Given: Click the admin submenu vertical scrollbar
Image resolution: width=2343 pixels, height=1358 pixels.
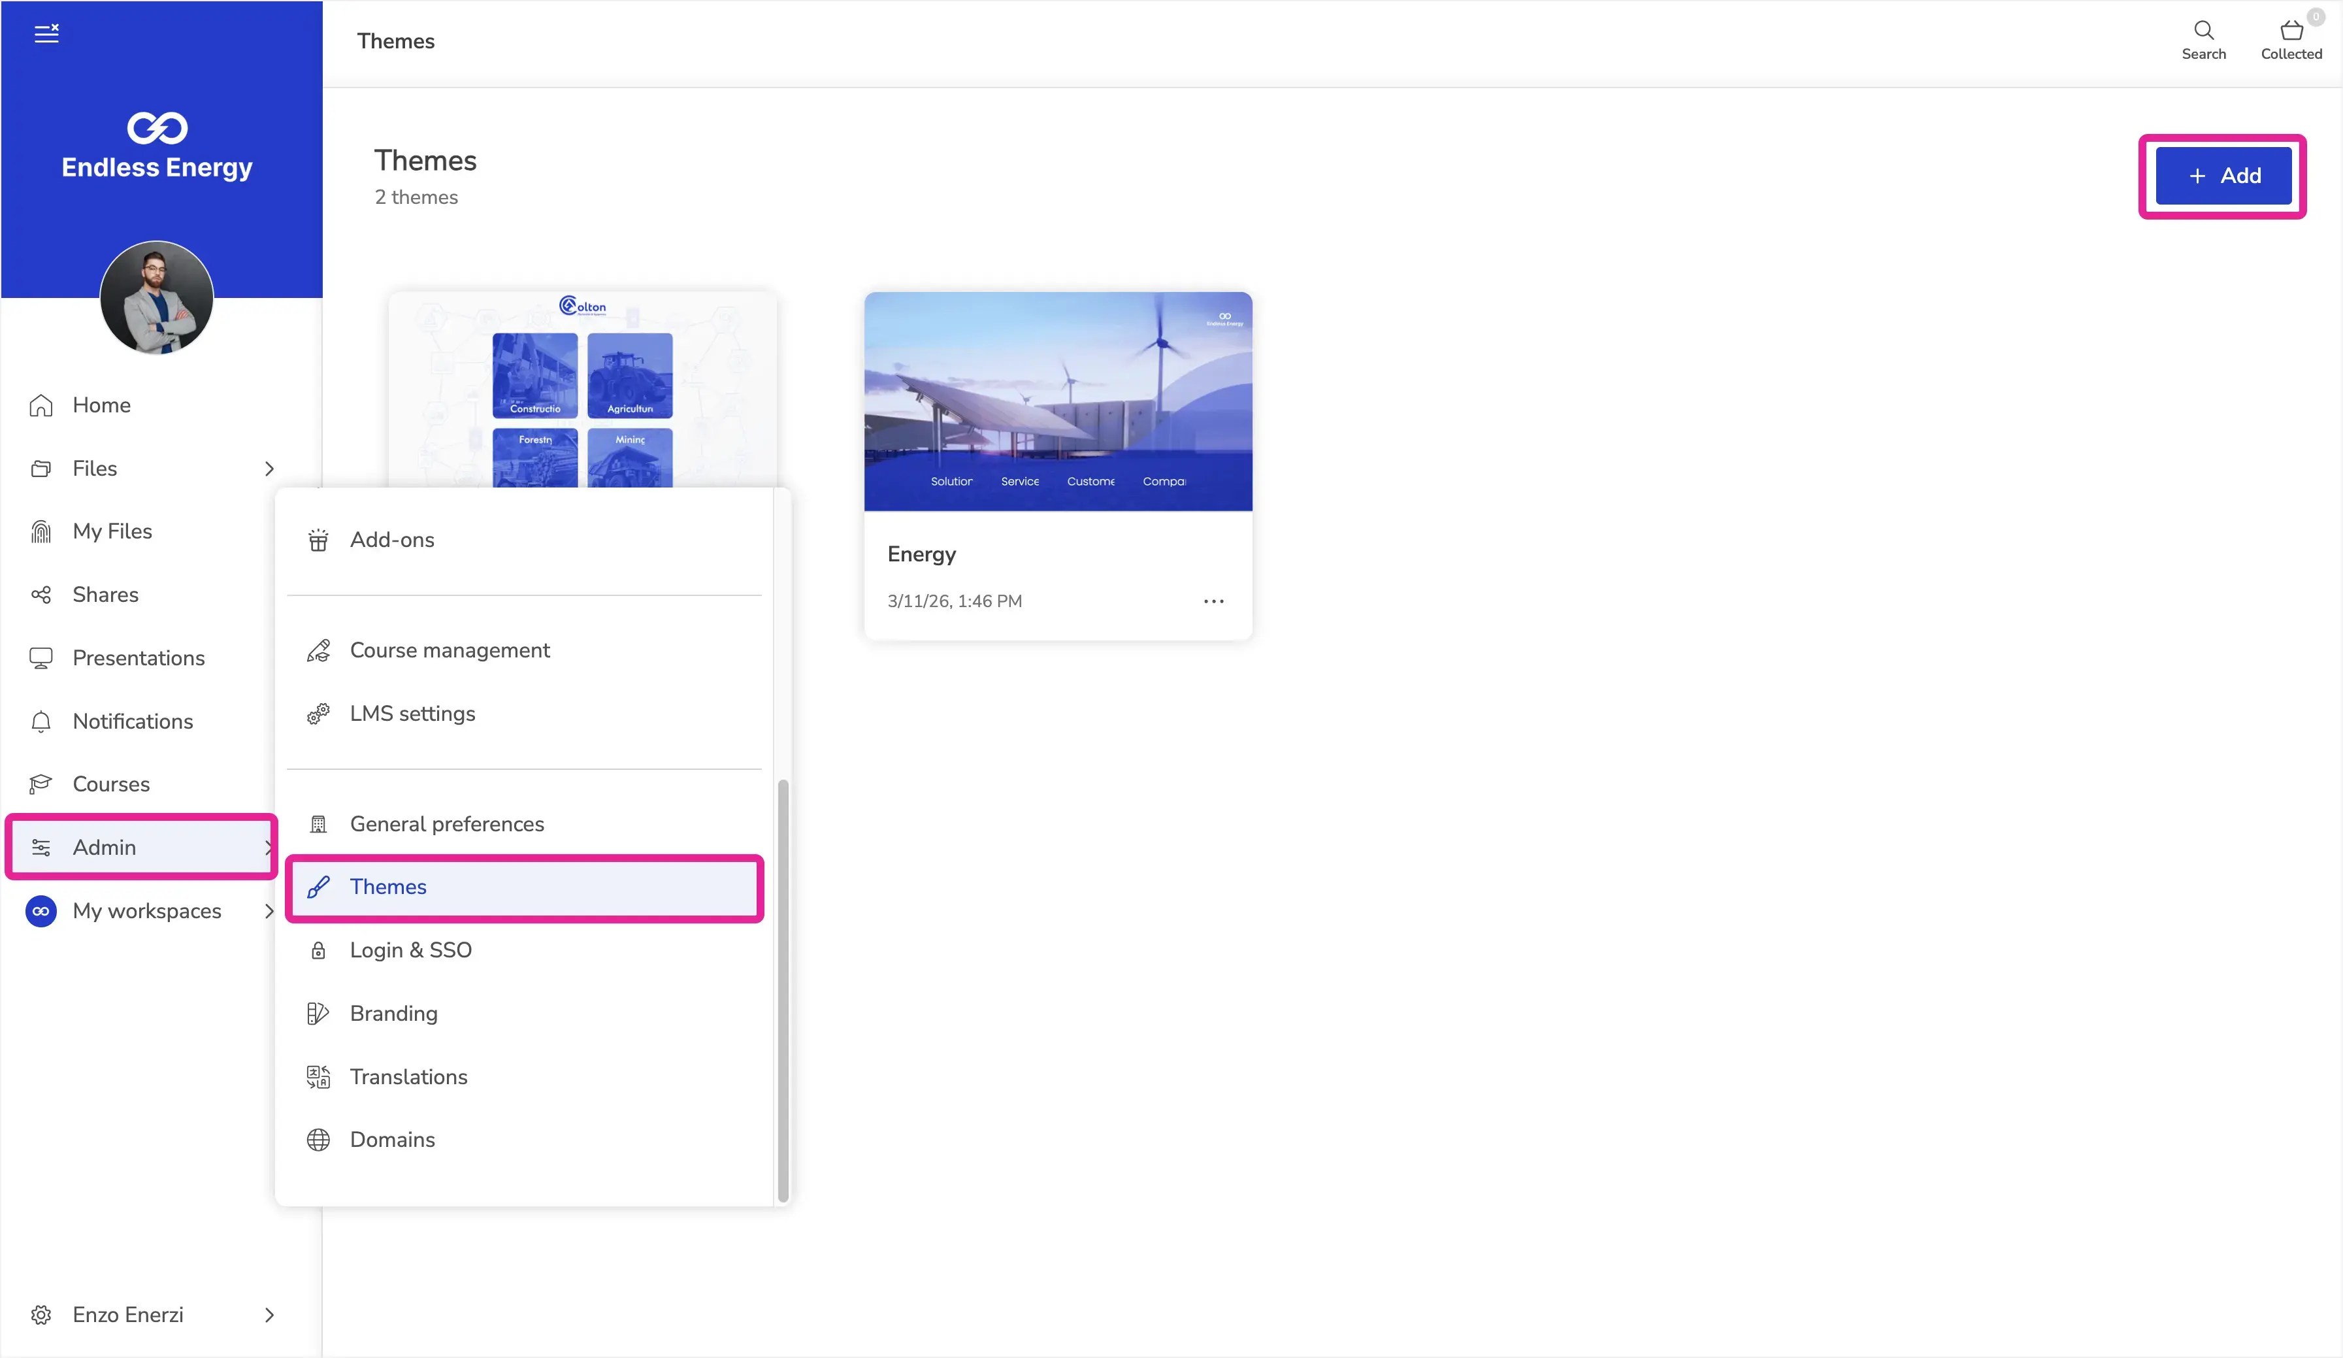Looking at the screenshot, I should (783, 991).
